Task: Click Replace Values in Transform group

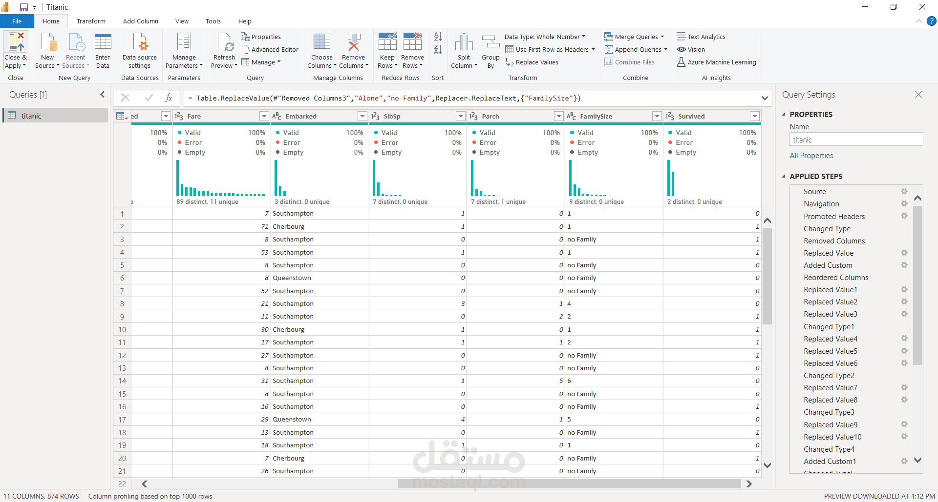Action: (532, 62)
